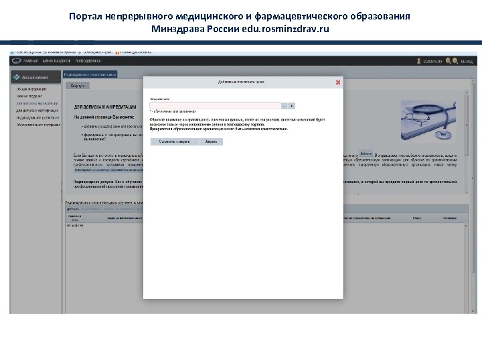Screen dimensions: 482x362
Task: Open the ГЛАВНАЯ menu item
Action: 30,61
